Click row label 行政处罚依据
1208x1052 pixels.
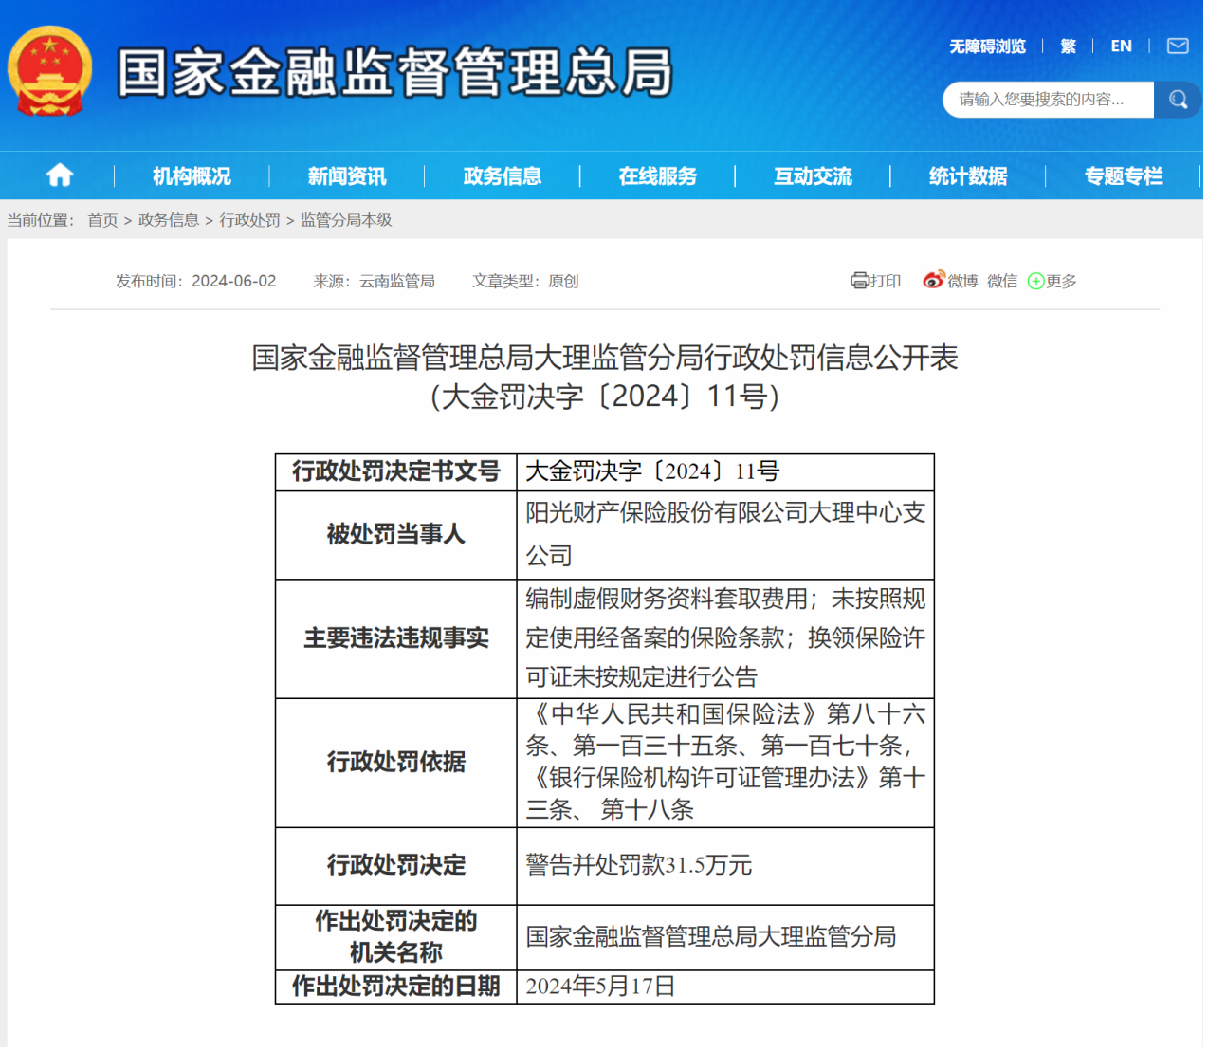point(397,766)
